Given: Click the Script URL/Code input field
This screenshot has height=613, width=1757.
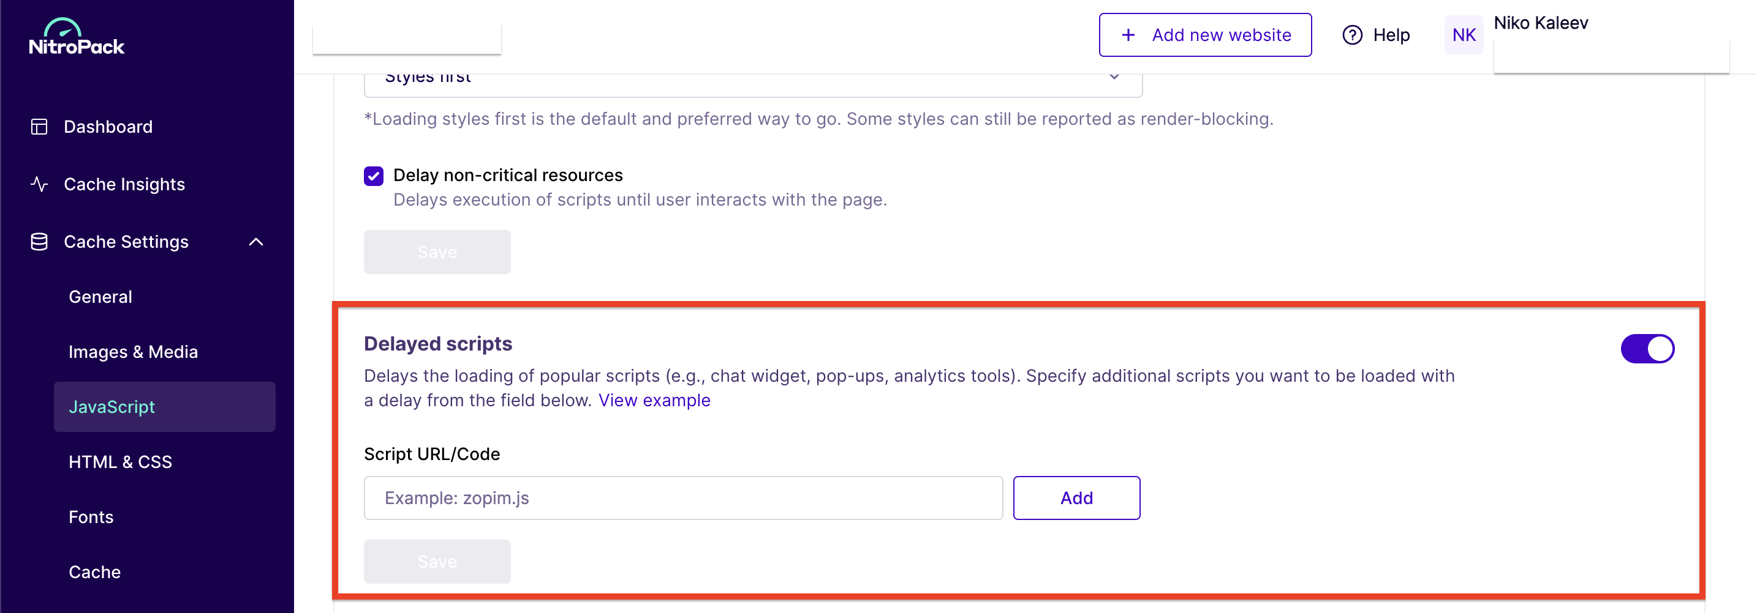Looking at the screenshot, I should (x=682, y=498).
